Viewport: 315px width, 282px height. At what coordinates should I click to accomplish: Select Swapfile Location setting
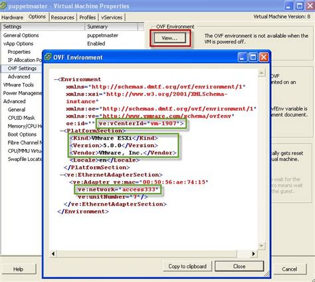coord(25,159)
